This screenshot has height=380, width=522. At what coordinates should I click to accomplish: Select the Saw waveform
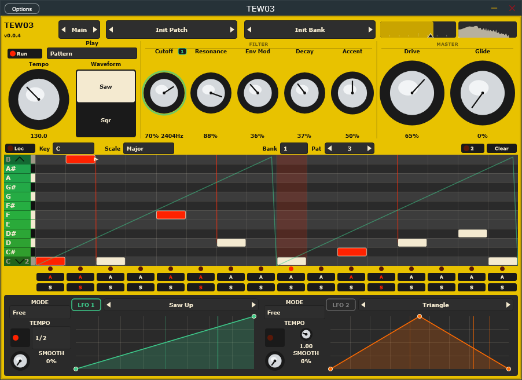coord(106,86)
